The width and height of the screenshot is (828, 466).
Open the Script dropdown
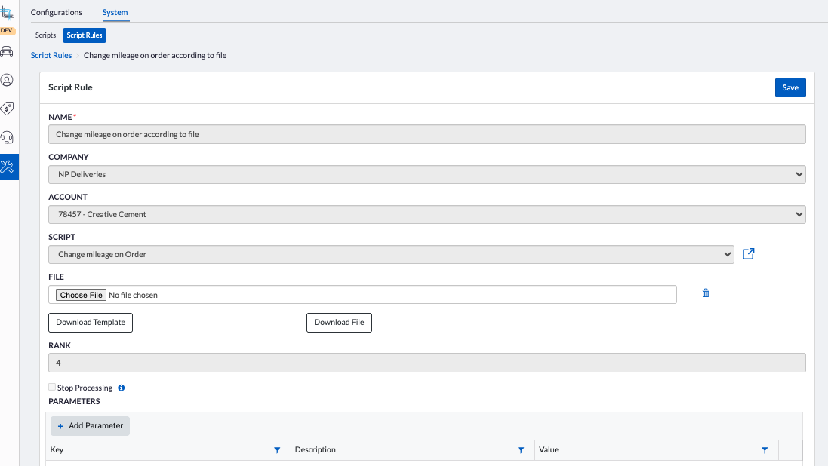coord(391,254)
